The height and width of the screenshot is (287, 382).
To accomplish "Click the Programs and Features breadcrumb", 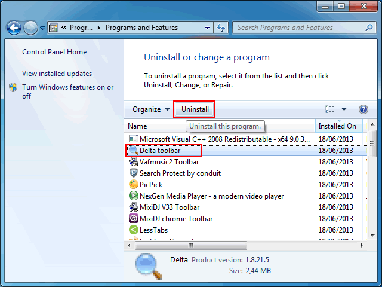I will 141,28.
